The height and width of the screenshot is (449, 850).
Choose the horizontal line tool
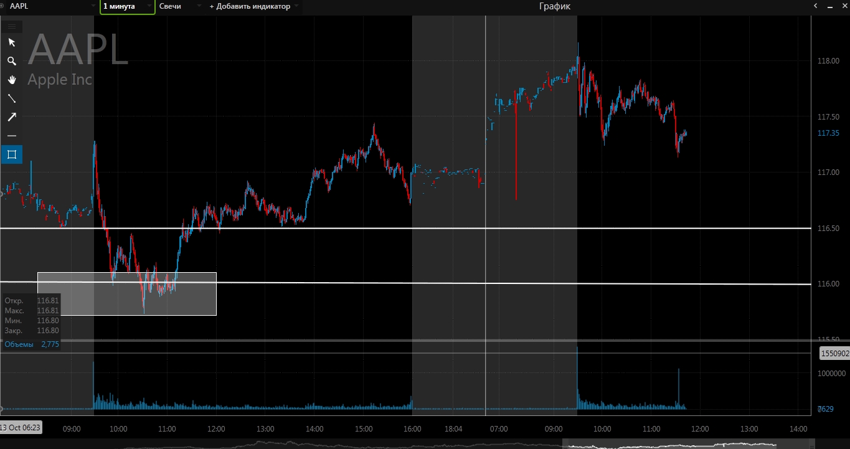11,136
